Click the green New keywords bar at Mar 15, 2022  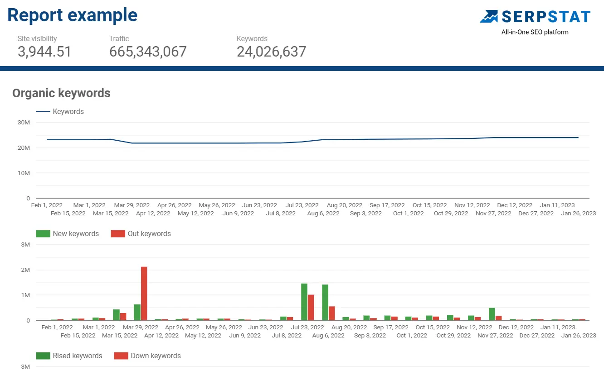116,315
